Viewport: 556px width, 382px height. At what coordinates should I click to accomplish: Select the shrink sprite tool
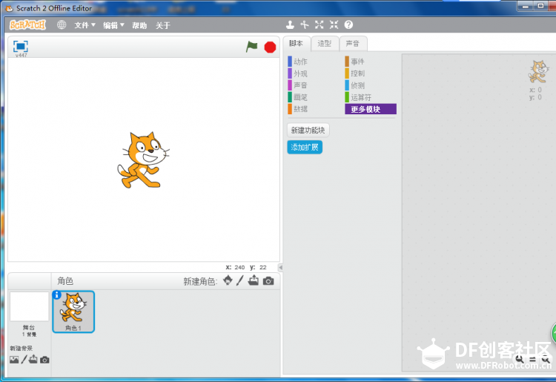(x=334, y=24)
